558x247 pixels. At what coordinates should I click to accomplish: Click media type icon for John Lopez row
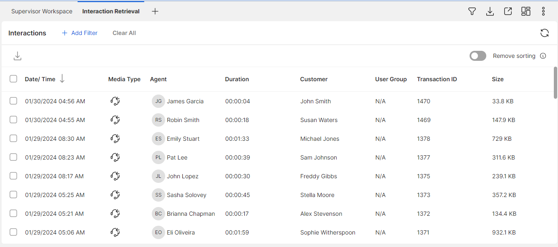coord(116,176)
